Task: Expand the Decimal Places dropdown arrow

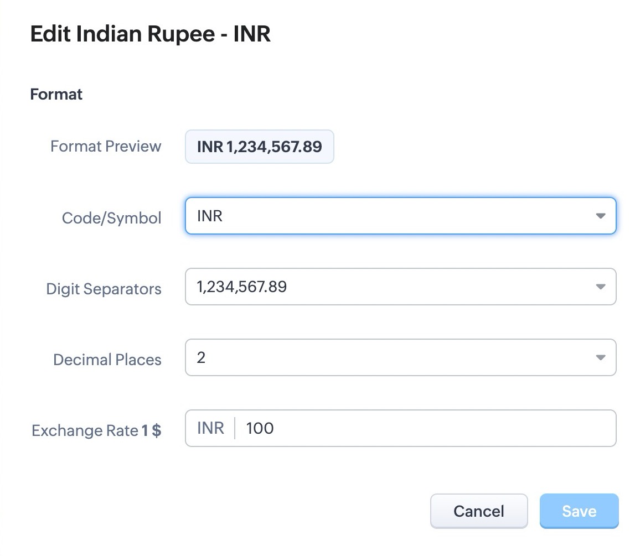Action: click(x=601, y=357)
